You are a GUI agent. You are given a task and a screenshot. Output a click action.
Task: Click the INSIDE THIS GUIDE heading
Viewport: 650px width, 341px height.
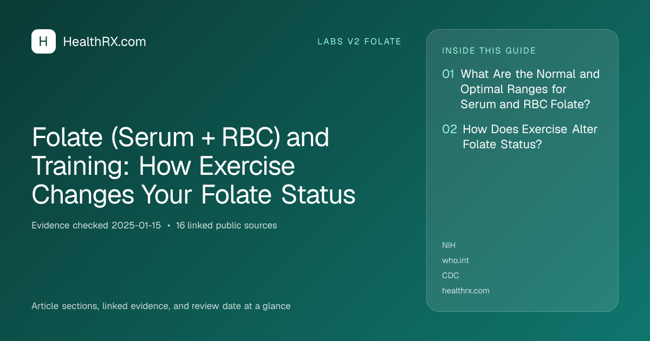[x=489, y=51]
